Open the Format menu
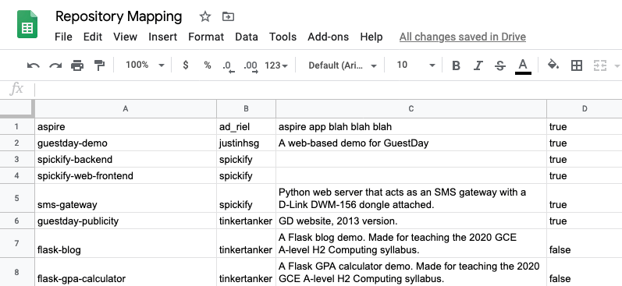The width and height of the screenshot is (622, 286). point(206,37)
